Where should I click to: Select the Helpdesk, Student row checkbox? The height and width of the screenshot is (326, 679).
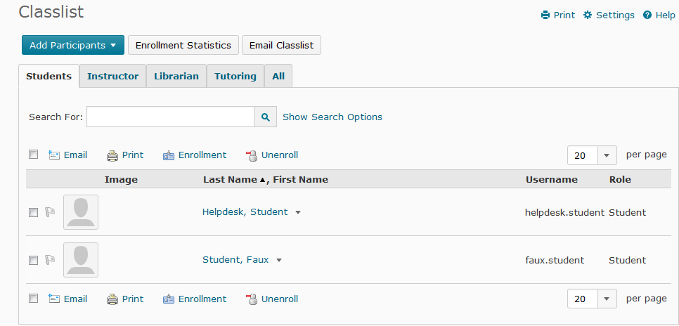(33, 212)
